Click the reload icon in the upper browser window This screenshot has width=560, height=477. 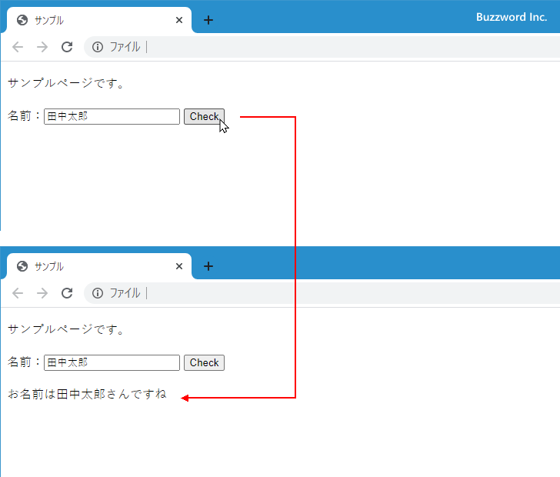pos(67,47)
